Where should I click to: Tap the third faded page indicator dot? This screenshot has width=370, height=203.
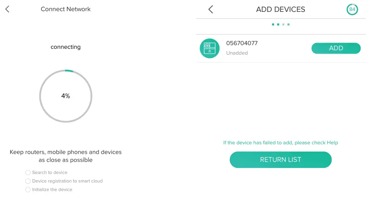tap(283, 24)
